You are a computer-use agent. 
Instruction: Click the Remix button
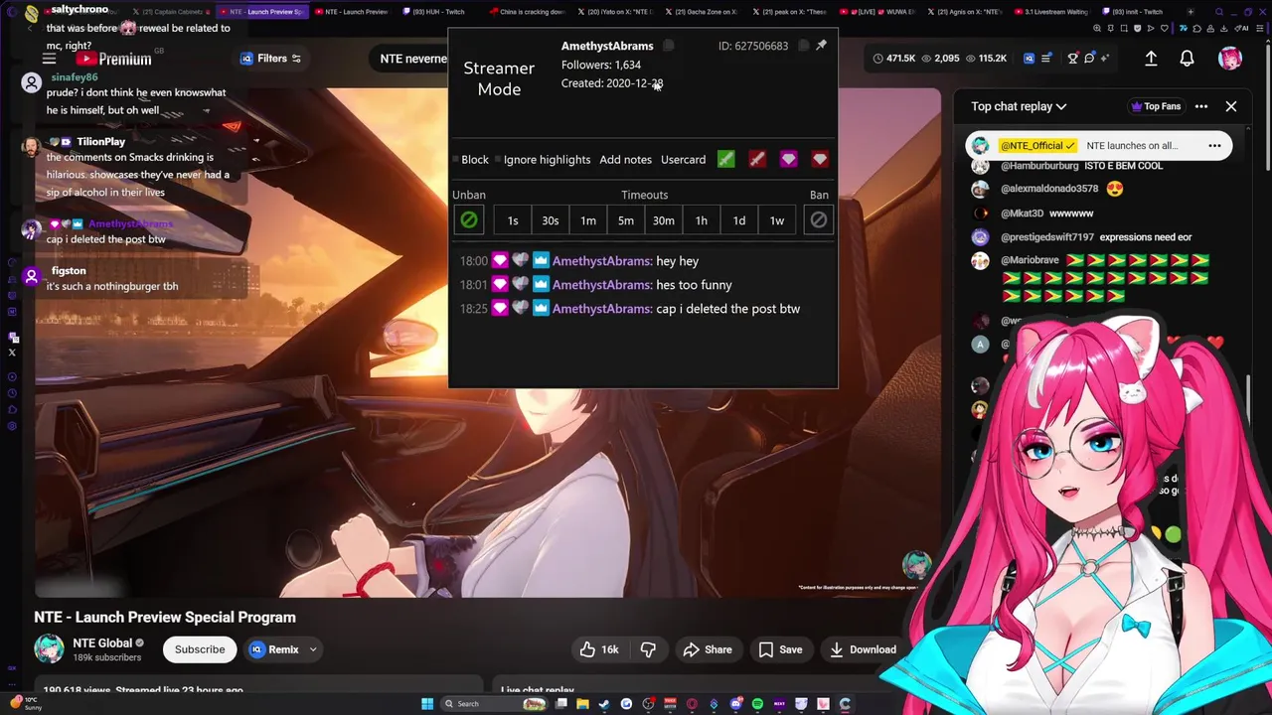coord(273,649)
